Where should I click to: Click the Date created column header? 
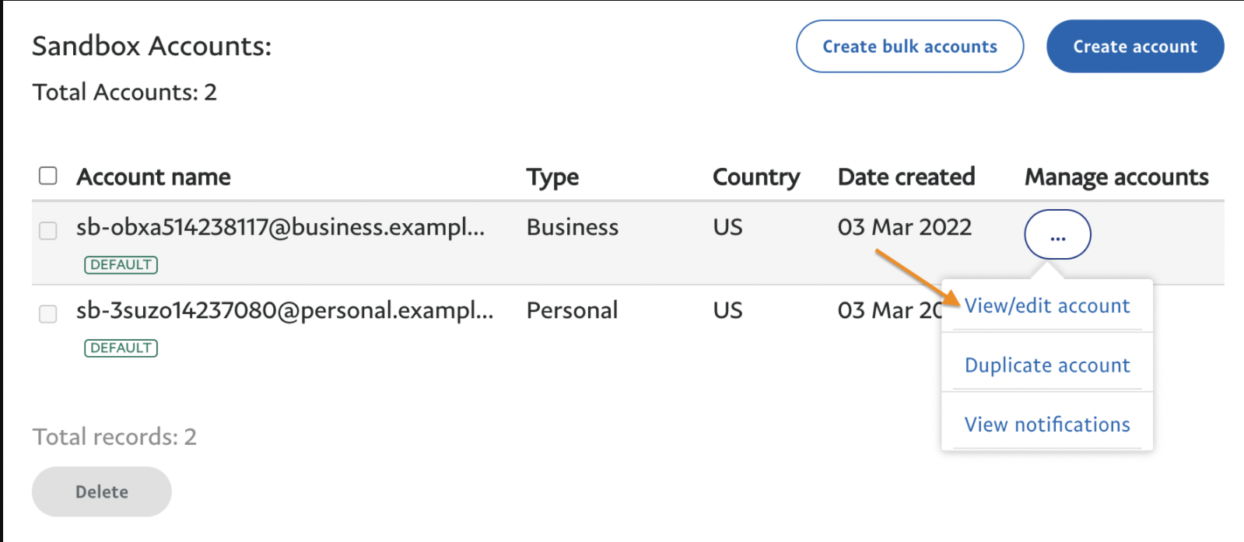(906, 177)
